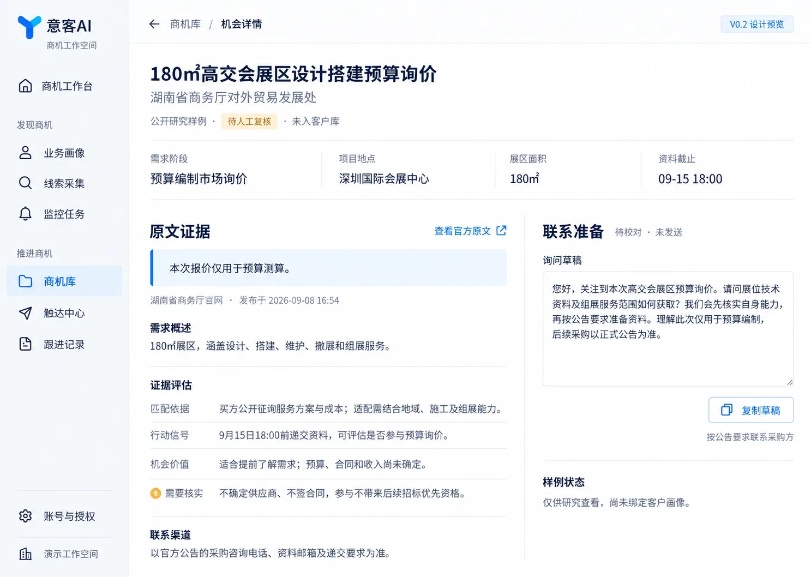
Task: Click the copy icon in 复制草稿 button
Action: click(x=726, y=410)
